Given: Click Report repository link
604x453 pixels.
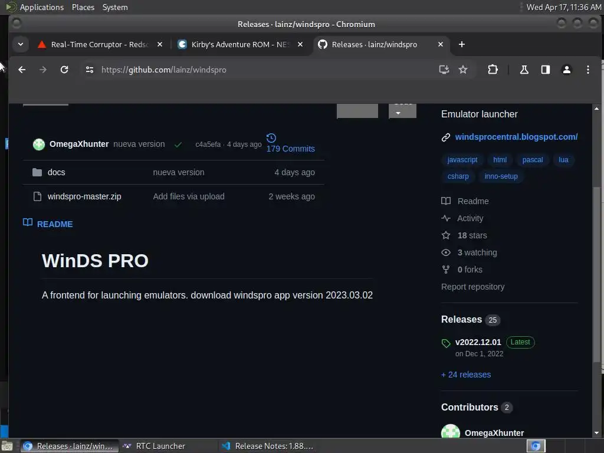Looking at the screenshot, I should 472,287.
